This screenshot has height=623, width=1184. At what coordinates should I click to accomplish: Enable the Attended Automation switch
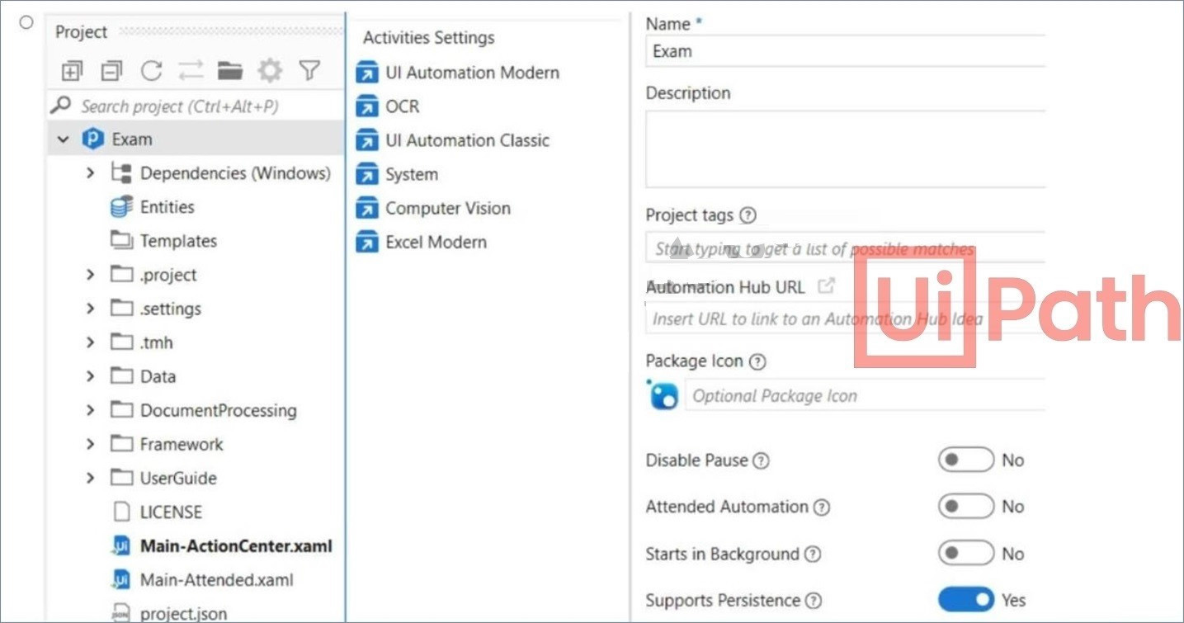pyautogui.click(x=966, y=507)
